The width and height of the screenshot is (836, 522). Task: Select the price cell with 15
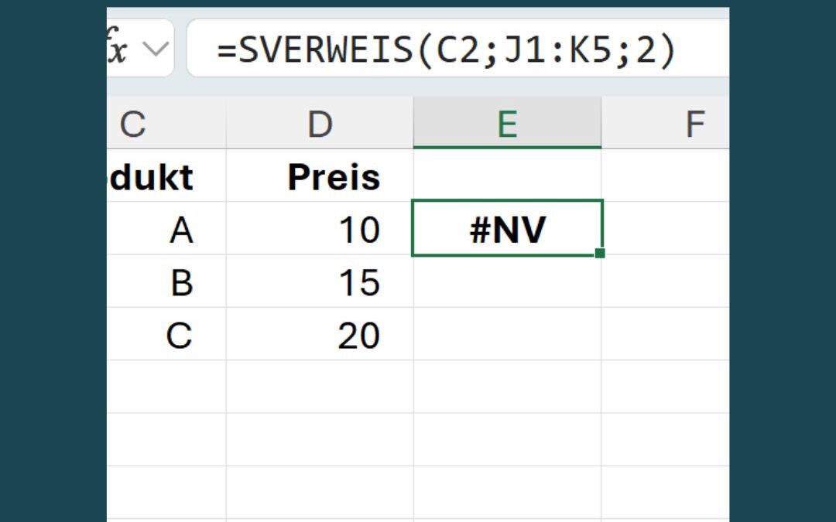tap(320, 281)
